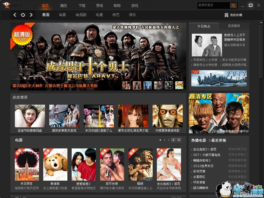
Task: Click the 我的收藏 bookmark icon
Action: [227, 15]
